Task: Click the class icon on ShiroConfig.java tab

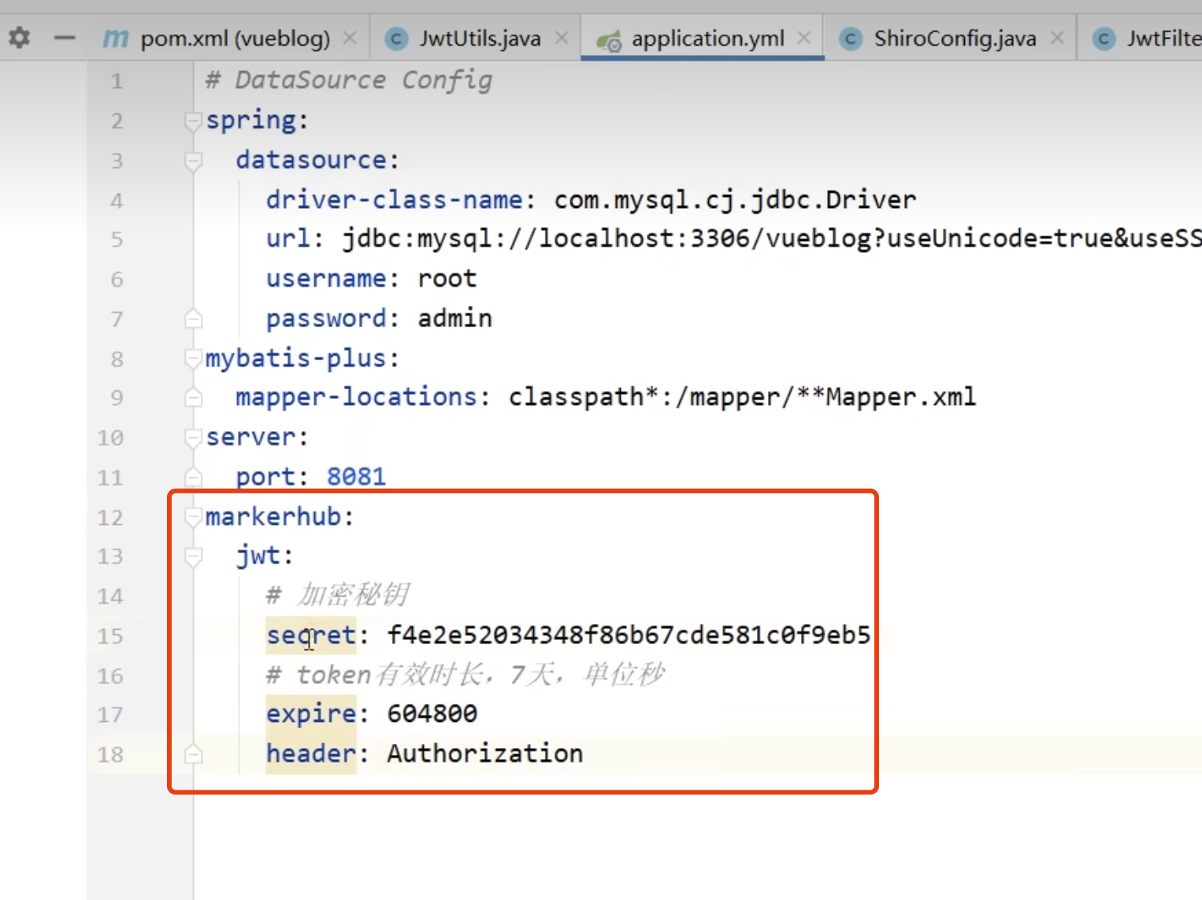Action: coord(851,39)
